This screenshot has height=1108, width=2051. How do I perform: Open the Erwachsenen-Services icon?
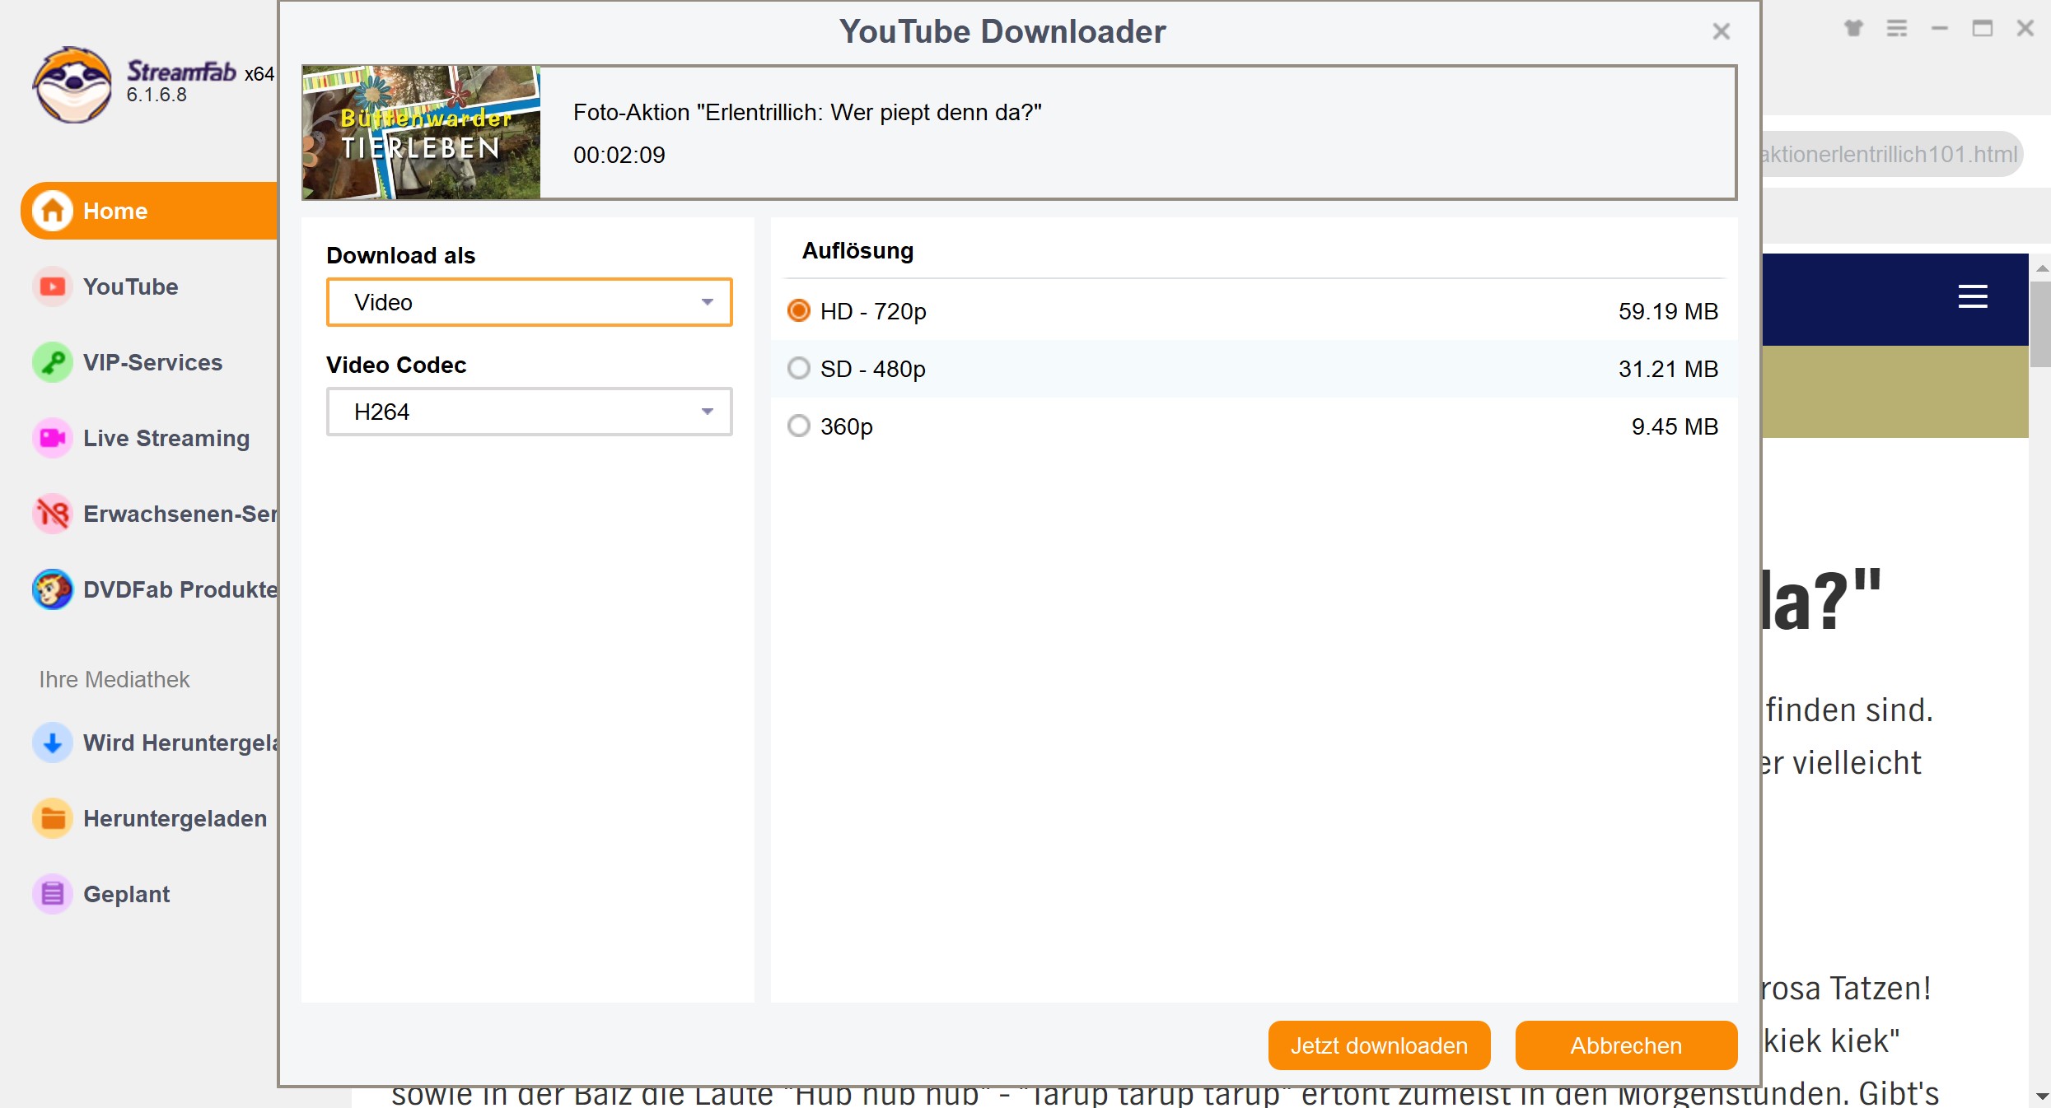(x=53, y=514)
